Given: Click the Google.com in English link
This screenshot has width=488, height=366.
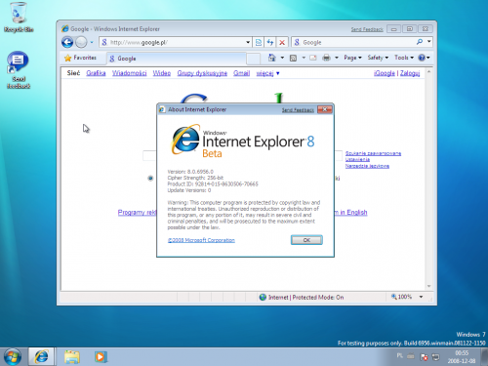Looking at the screenshot, I should [x=351, y=213].
